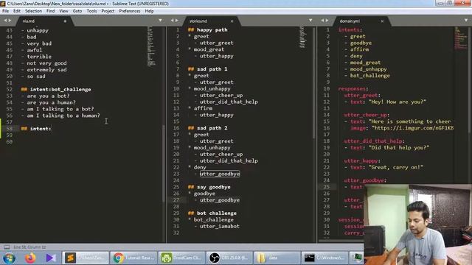
Task: Click the '## sad path 2' heading
Action: [208, 128]
